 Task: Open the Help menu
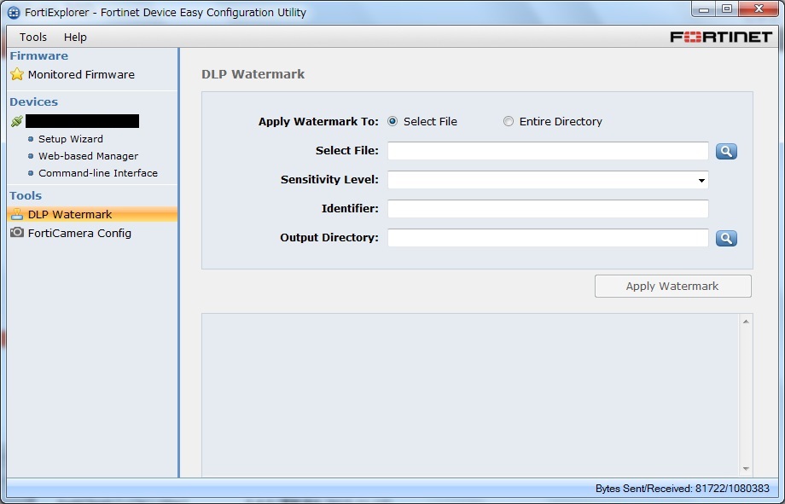tap(75, 38)
